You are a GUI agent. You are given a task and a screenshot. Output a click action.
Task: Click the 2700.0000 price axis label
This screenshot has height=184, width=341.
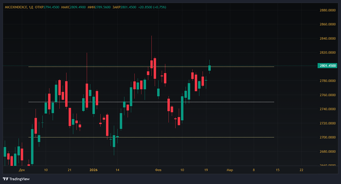[327, 137]
